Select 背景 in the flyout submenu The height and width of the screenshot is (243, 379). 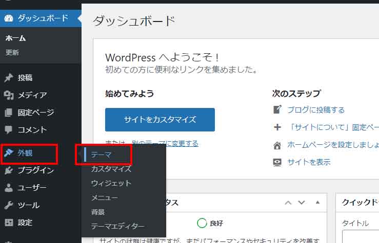97,212
